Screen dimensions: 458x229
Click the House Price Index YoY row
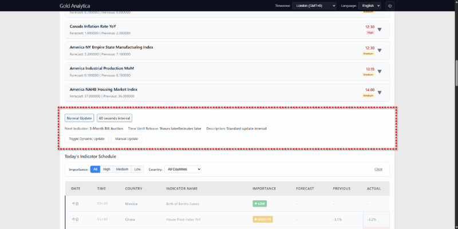227,219
